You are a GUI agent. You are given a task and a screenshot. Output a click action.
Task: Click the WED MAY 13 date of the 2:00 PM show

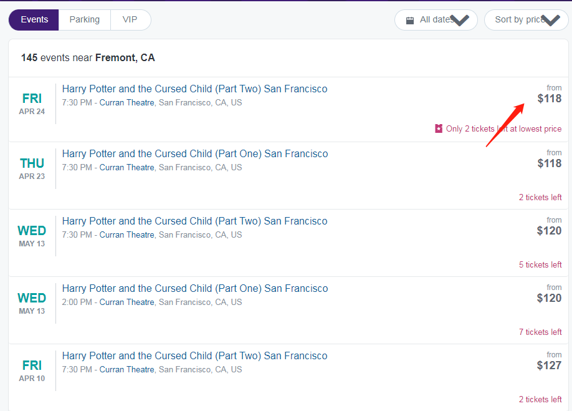coord(32,303)
